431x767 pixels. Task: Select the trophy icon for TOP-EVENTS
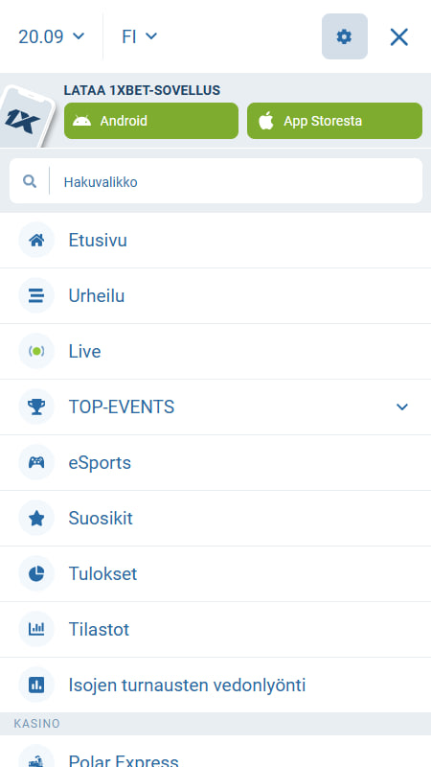[x=36, y=407]
